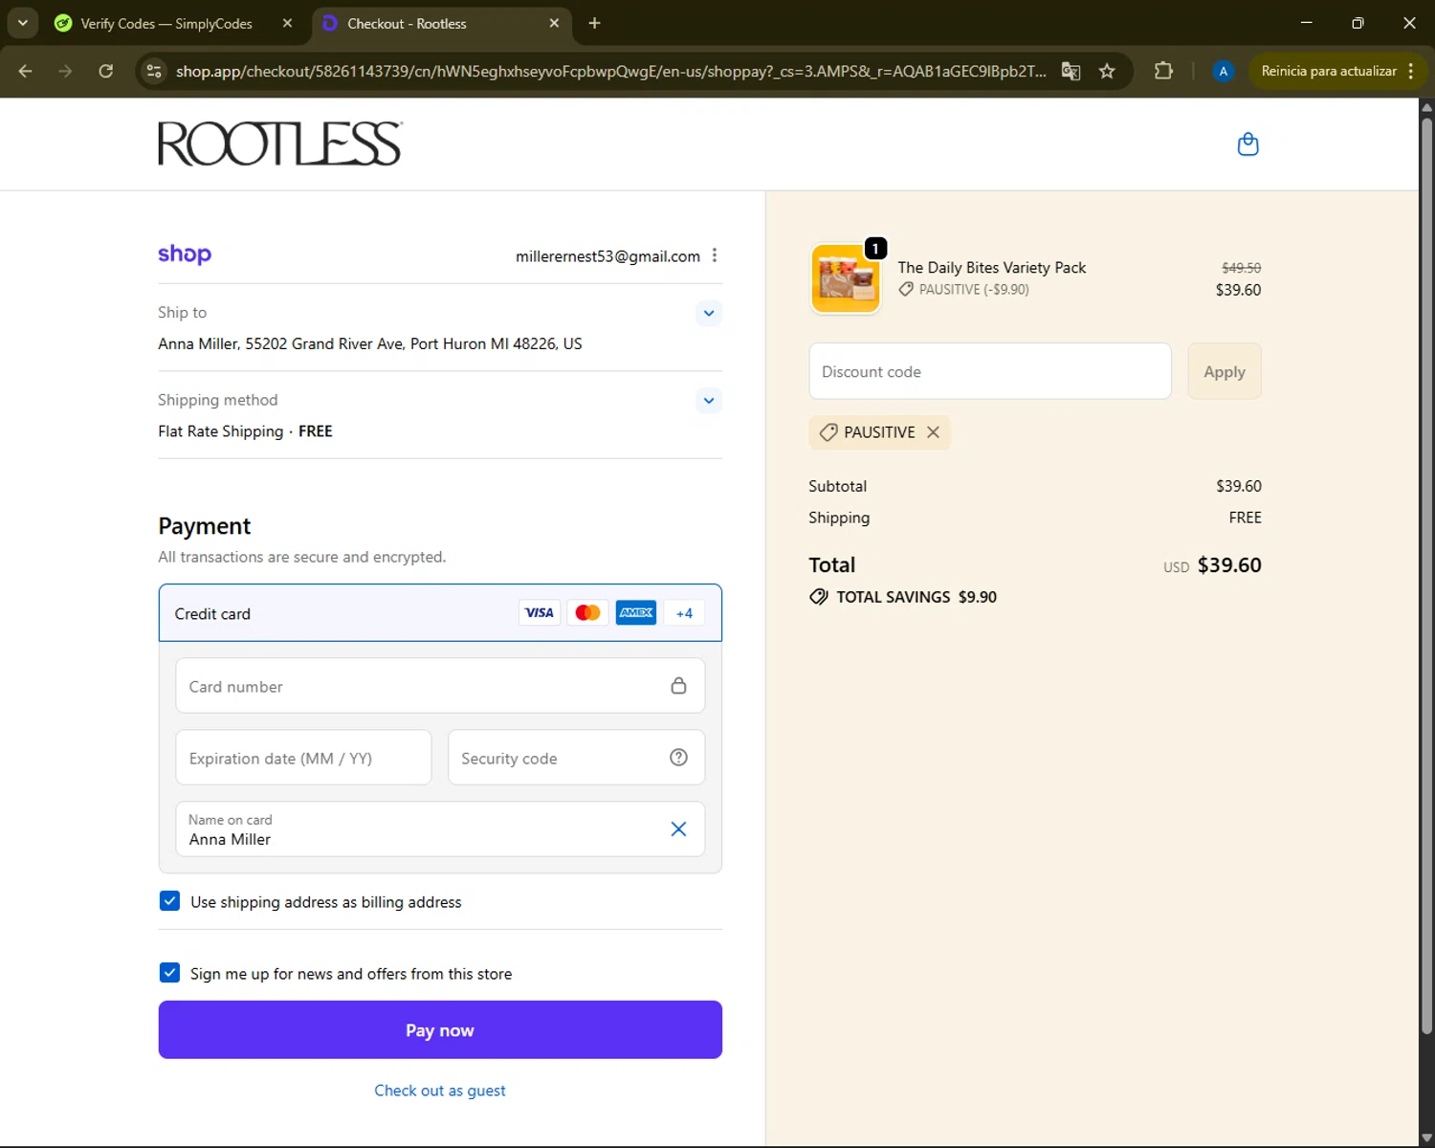Click the Payment heading
This screenshot has width=1435, height=1148.
pos(205,526)
